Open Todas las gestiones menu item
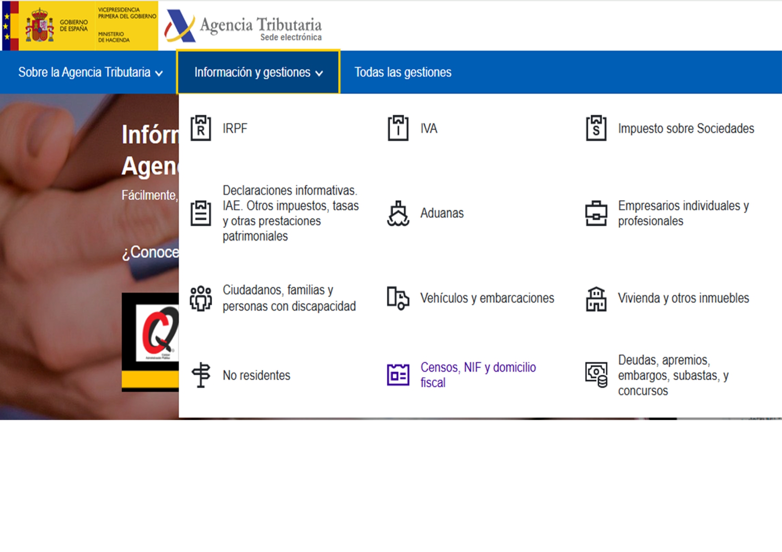The height and width of the screenshot is (552, 782). pos(402,73)
